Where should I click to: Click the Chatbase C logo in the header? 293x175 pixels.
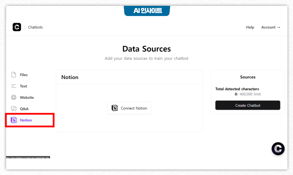17,27
